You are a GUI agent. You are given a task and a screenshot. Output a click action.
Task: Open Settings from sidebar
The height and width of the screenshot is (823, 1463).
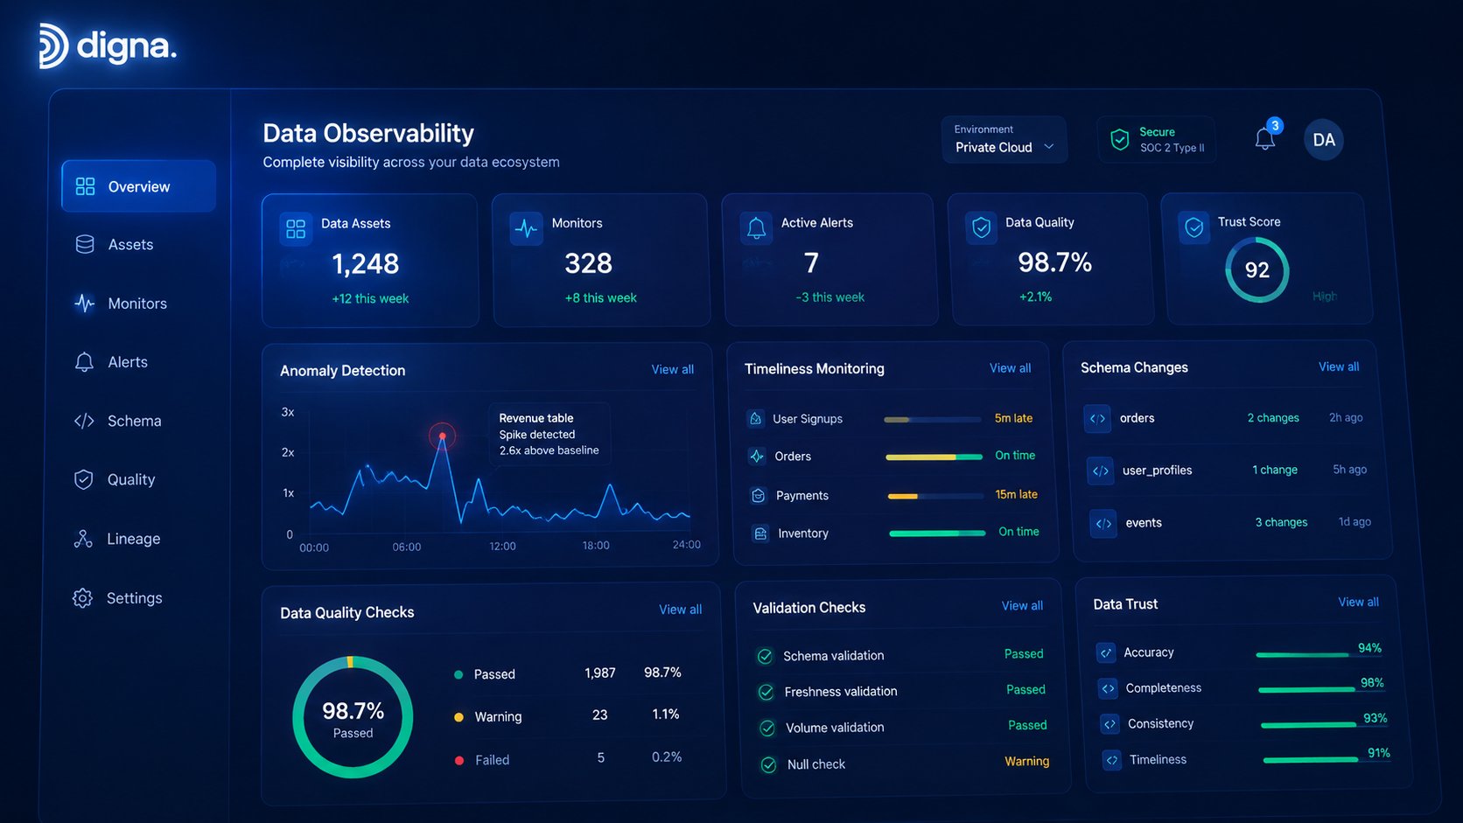(135, 598)
